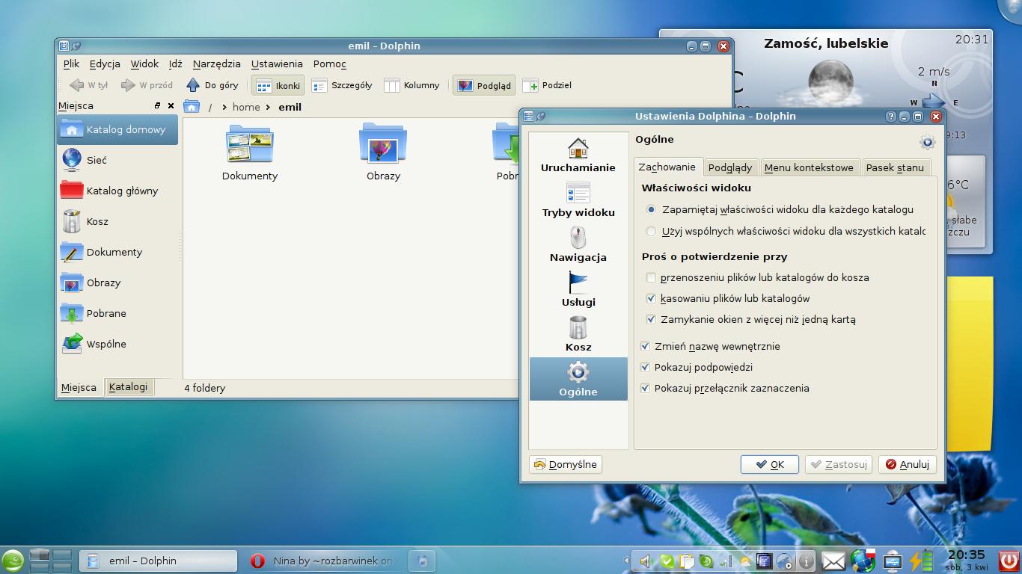The image size is (1022, 574).
Task: Toggle the Podgląd preview button
Action: pos(484,85)
